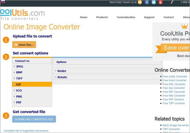Open the YouTube icon in header
This screenshot has width=190, height=133.
(161, 2)
